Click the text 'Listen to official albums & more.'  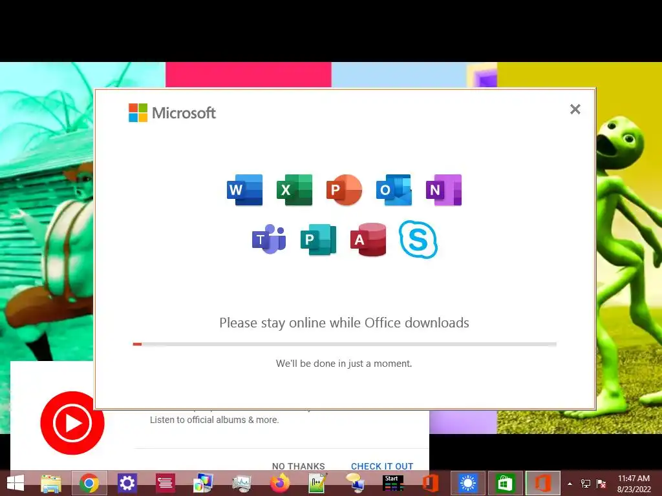pos(215,420)
